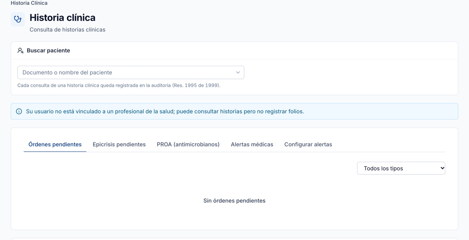Click the Sin órdenes pendientes message
Screen dimensions: 469x240
(x=235, y=201)
